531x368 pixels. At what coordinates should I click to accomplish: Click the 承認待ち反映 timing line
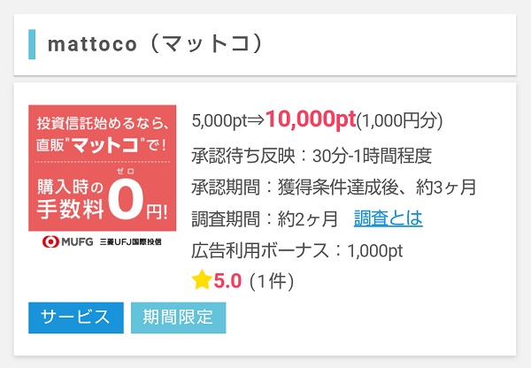312,156
